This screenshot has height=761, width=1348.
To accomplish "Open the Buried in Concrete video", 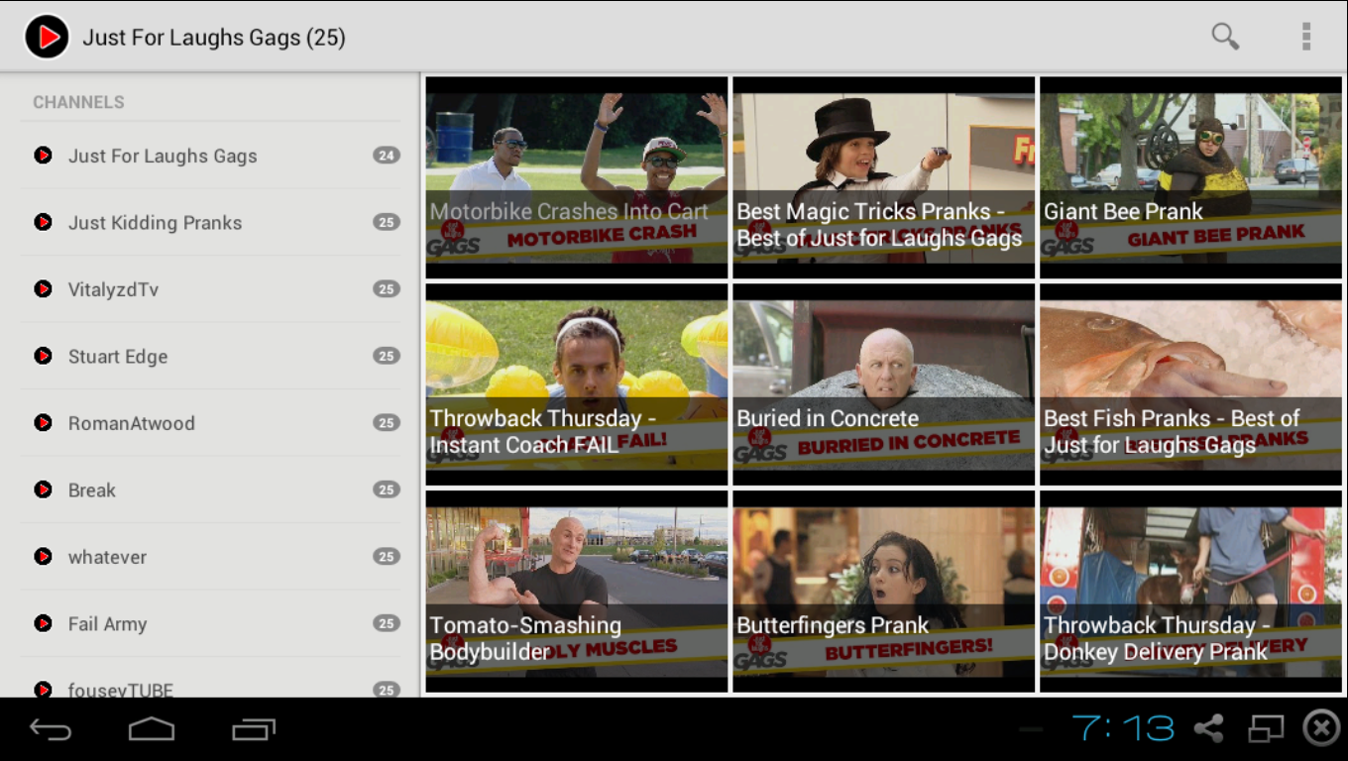I will (x=884, y=384).
